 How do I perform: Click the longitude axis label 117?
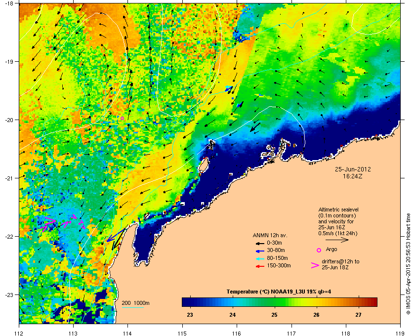pos(291,333)
